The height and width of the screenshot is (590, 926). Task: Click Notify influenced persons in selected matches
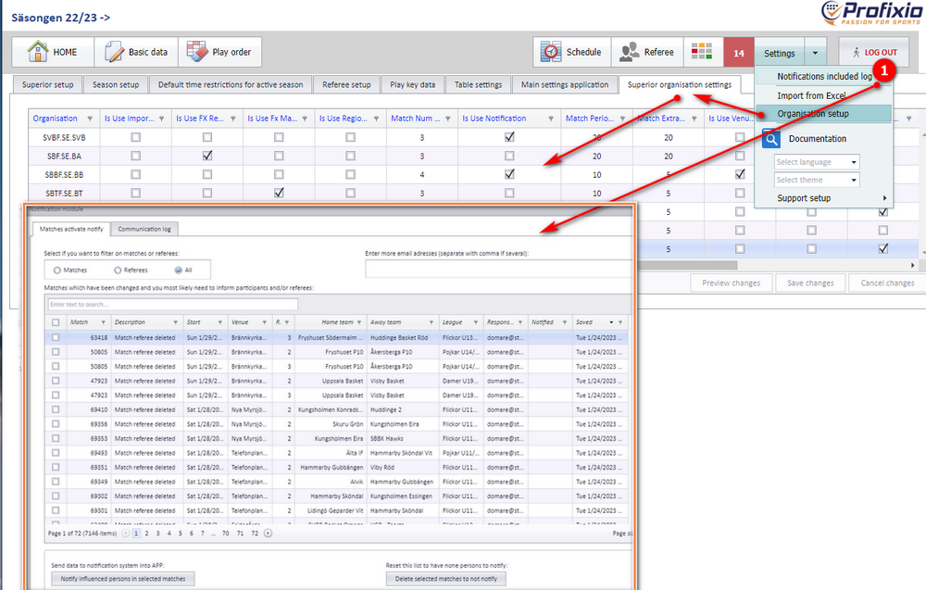[123, 579]
